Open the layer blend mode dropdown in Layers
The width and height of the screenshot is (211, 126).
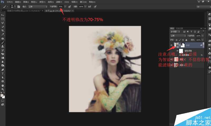click(178, 36)
